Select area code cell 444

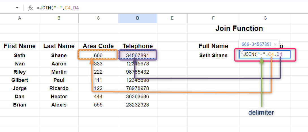point(98,97)
